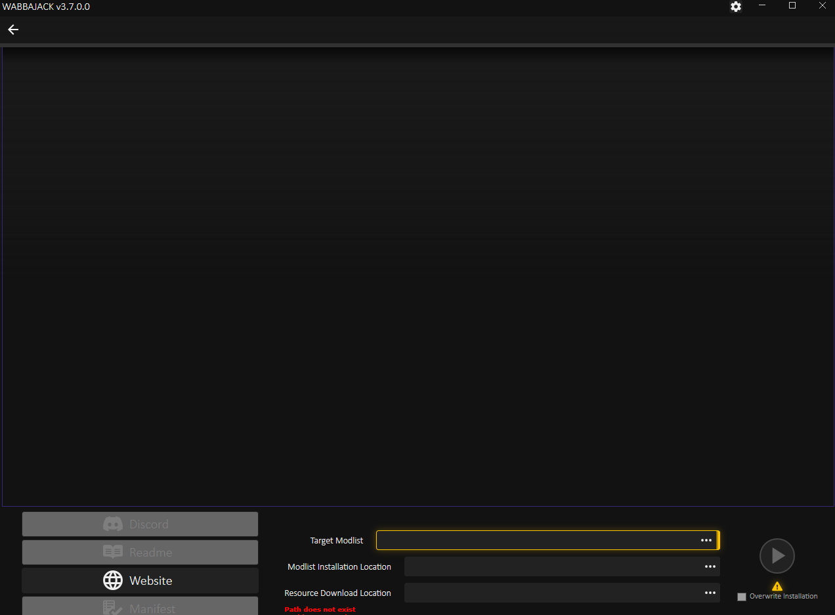Minimize the Wabbajack window

pos(762,5)
